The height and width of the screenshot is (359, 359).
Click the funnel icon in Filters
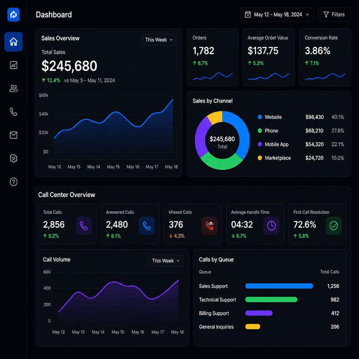pos(326,15)
